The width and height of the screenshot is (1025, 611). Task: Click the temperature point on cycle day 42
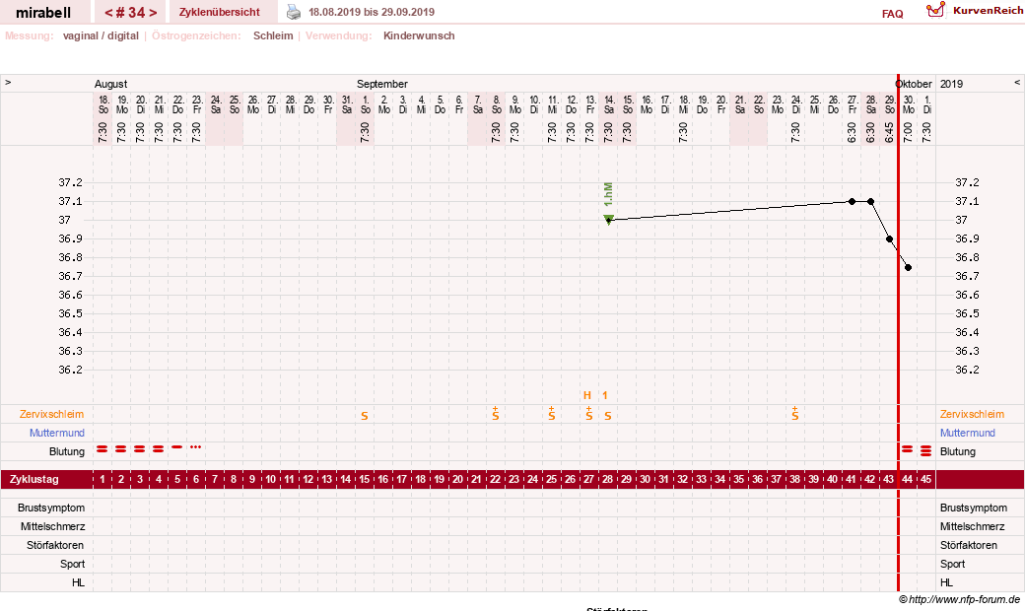point(870,201)
